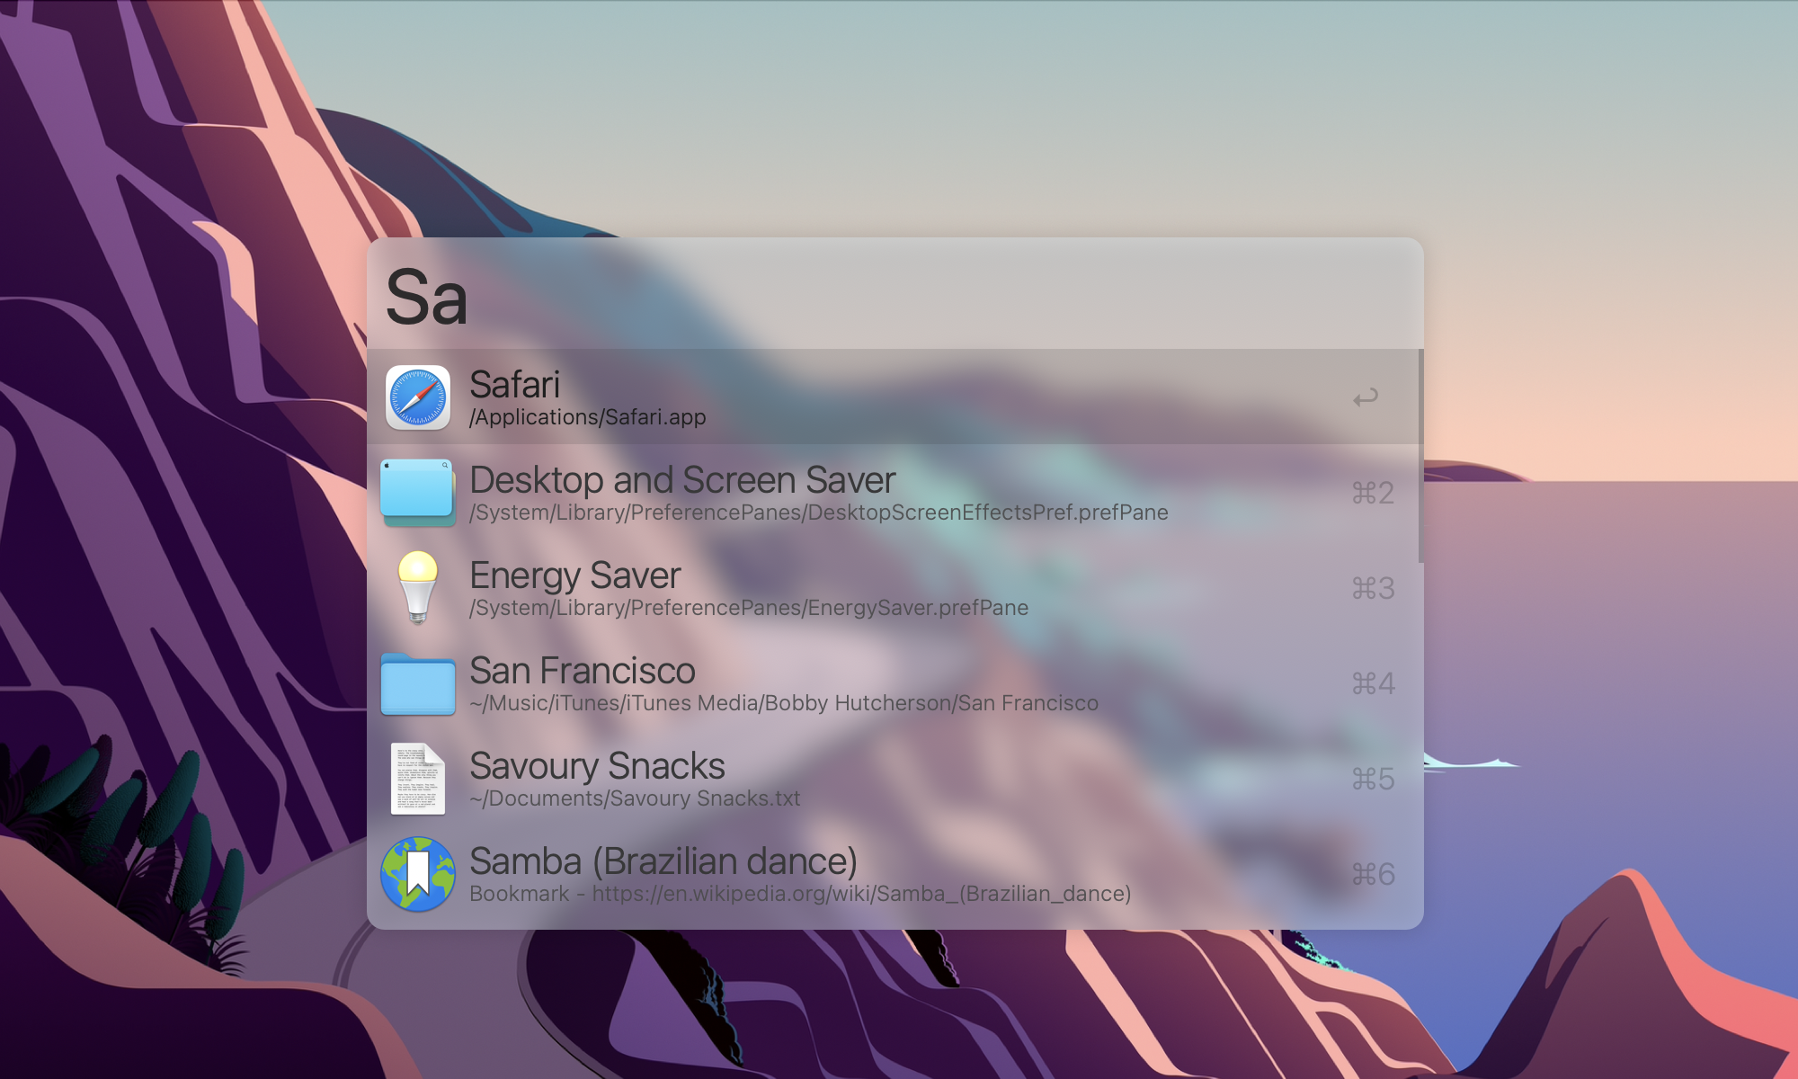Viewport: 1798px width, 1079px height.
Task: Open the Desktop and Screen Saver result
Action: 682,480
